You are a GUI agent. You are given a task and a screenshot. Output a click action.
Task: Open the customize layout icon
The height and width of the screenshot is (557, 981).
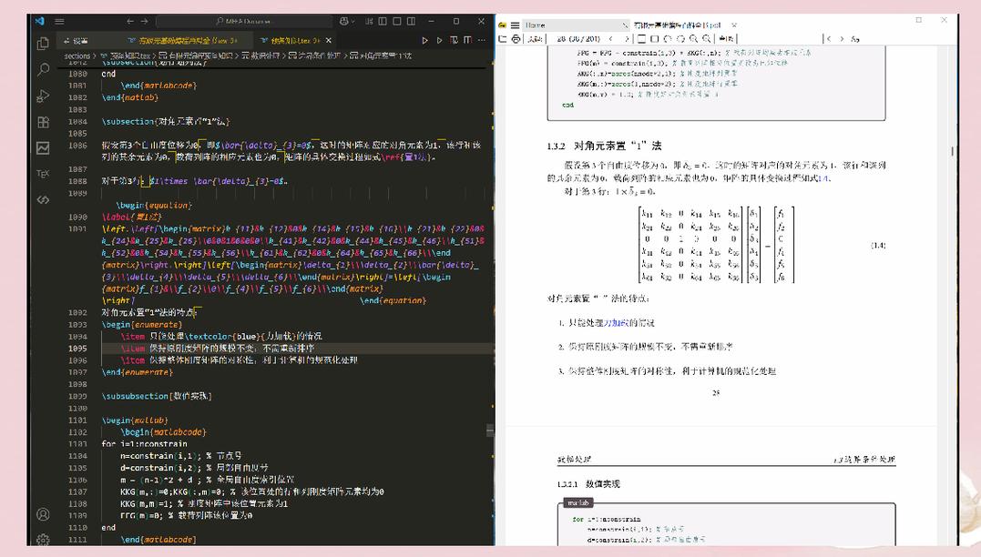pyautogui.click(x=369, y=21)
